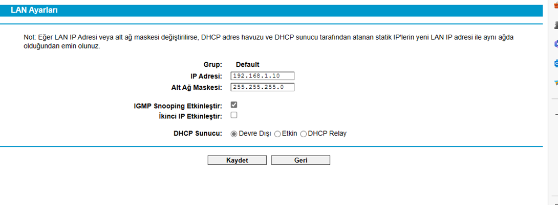558x205 pixels.
Task: Uncheck IGMP Snooping Etkinleştir checkbox
Action: (234, 105)
